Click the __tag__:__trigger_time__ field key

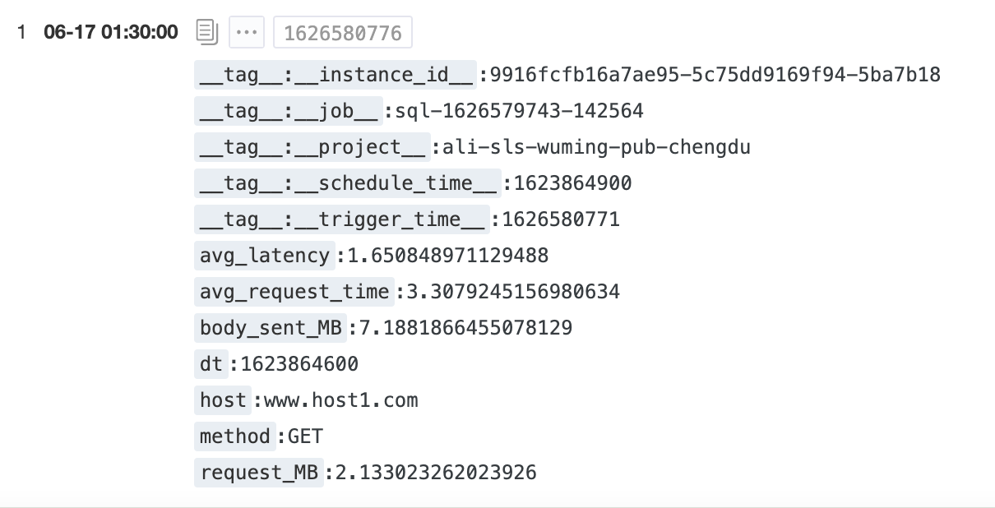[x=342, y=219]
